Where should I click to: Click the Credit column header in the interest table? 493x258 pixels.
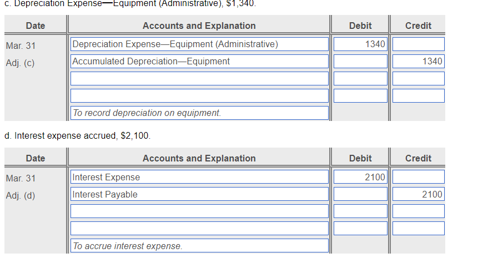pos(418,158)
